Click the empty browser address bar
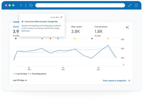 [x=80, y=5]
